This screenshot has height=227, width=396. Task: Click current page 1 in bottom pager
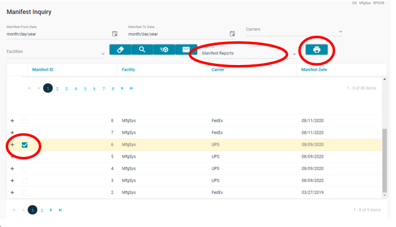click(x=33, y=210)
